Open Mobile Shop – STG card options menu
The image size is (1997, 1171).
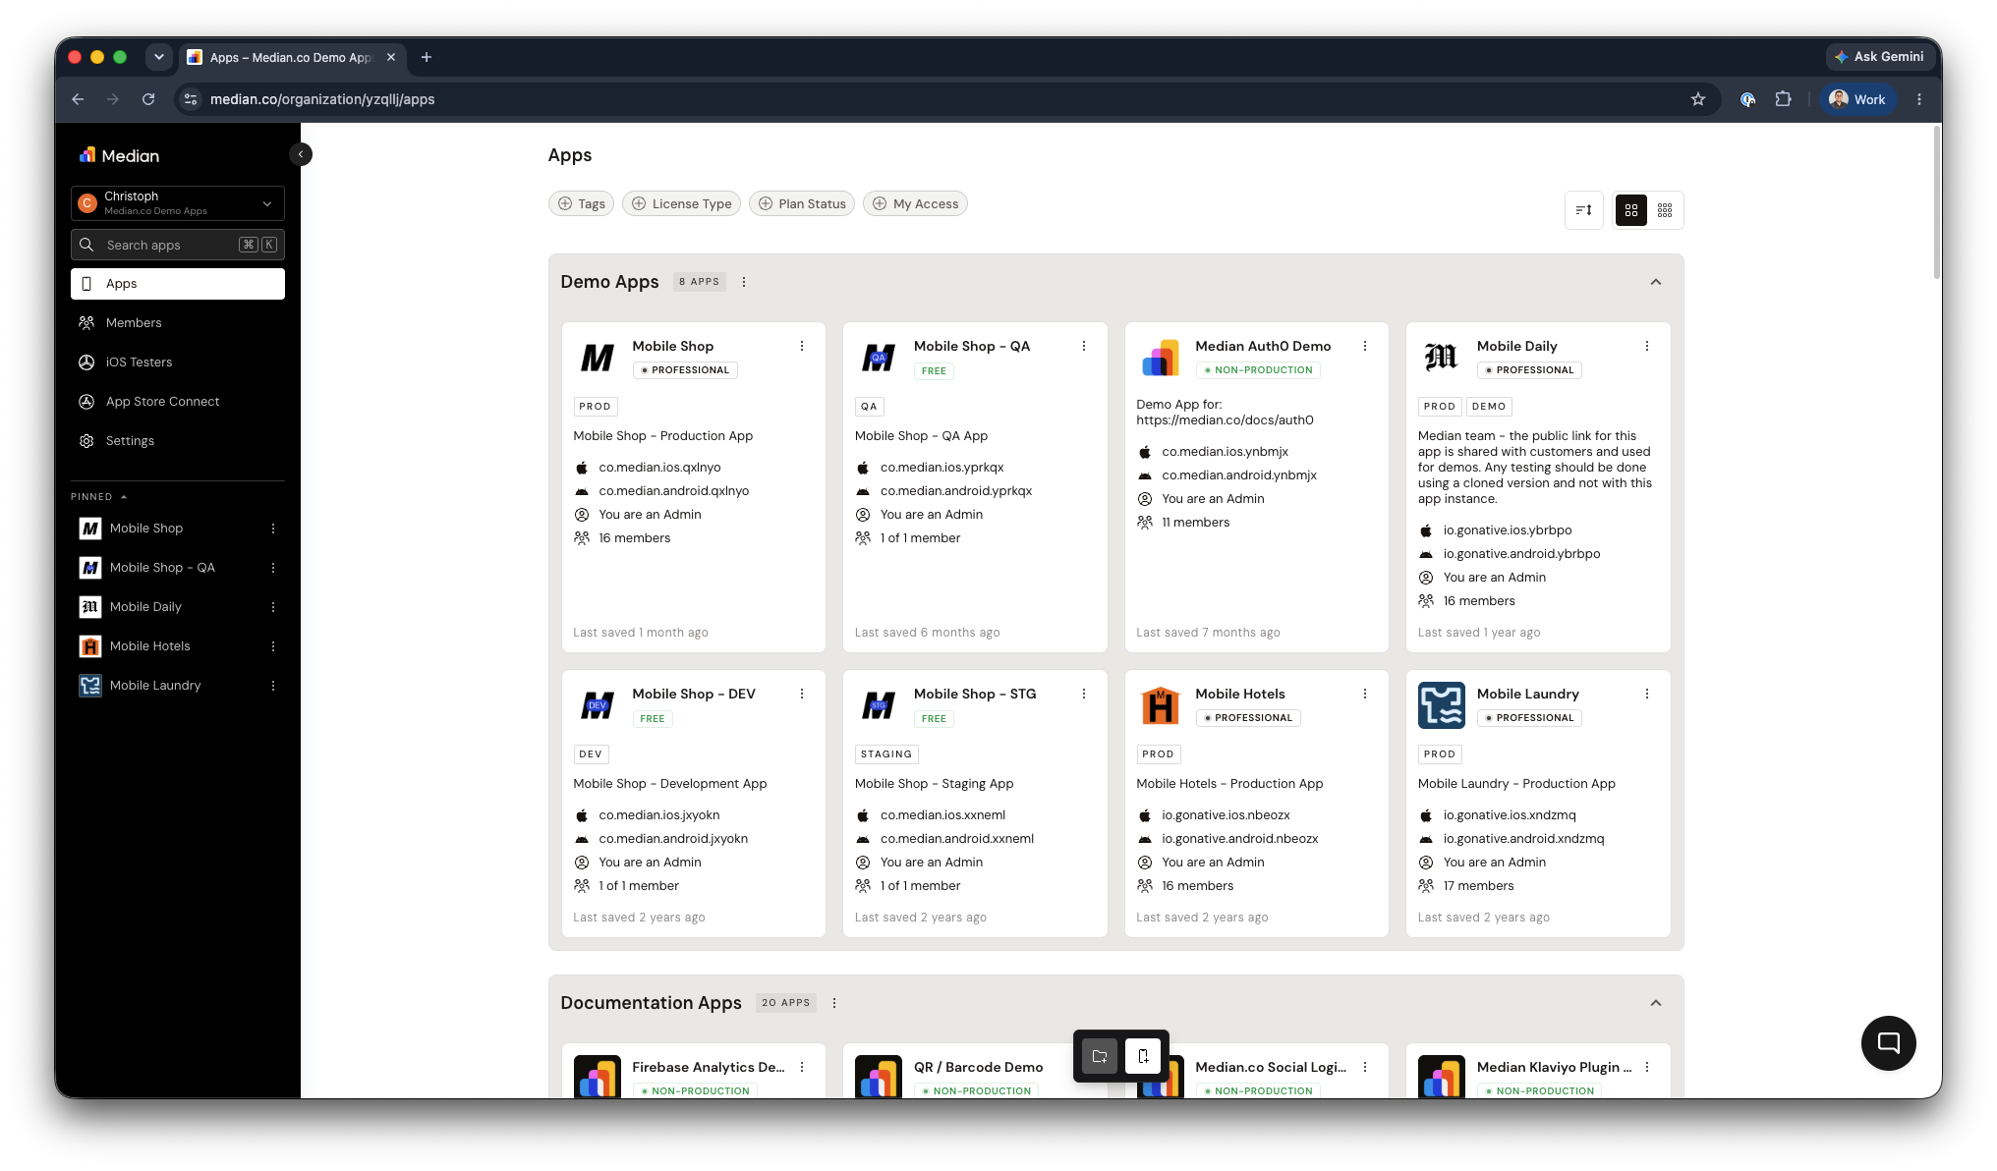(1084, 694)
